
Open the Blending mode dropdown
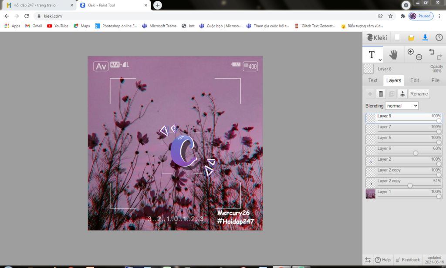coord(402,106)
